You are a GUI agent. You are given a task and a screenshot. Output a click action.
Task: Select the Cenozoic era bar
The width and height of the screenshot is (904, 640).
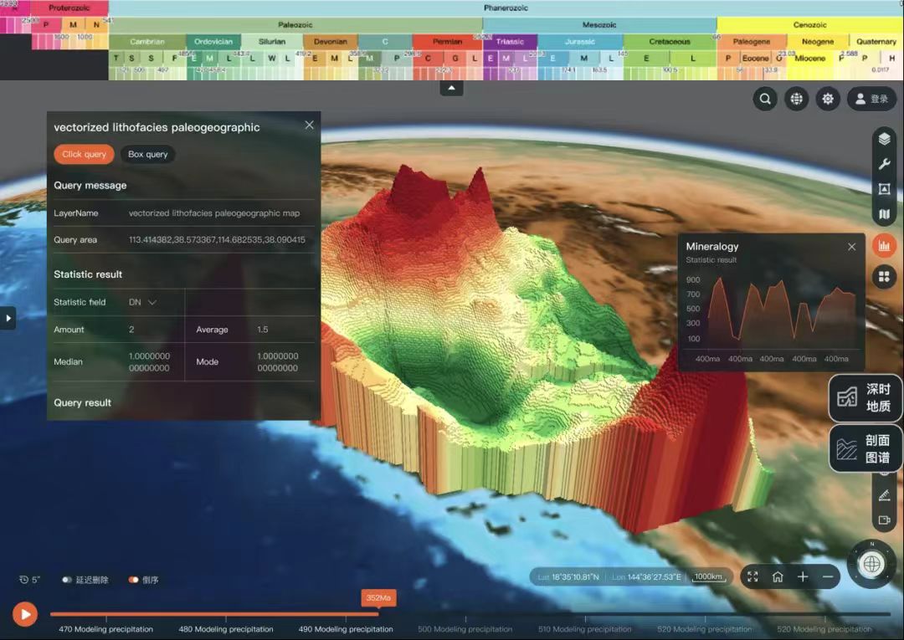pyautogui.click(x=809, y=25)
